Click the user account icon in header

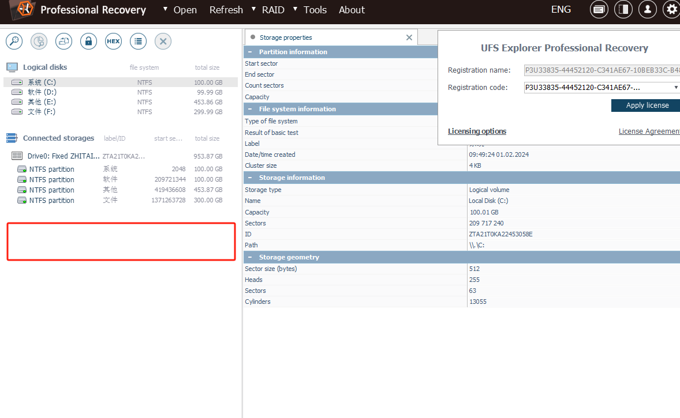(648, 10)
